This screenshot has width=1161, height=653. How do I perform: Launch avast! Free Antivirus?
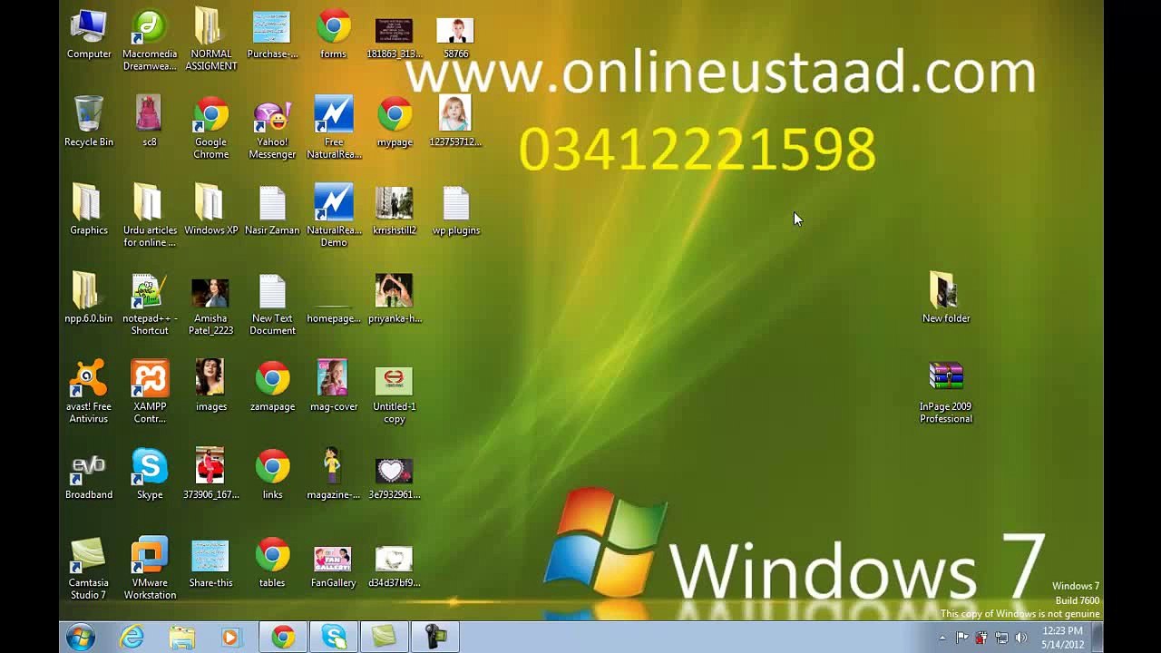89,392
